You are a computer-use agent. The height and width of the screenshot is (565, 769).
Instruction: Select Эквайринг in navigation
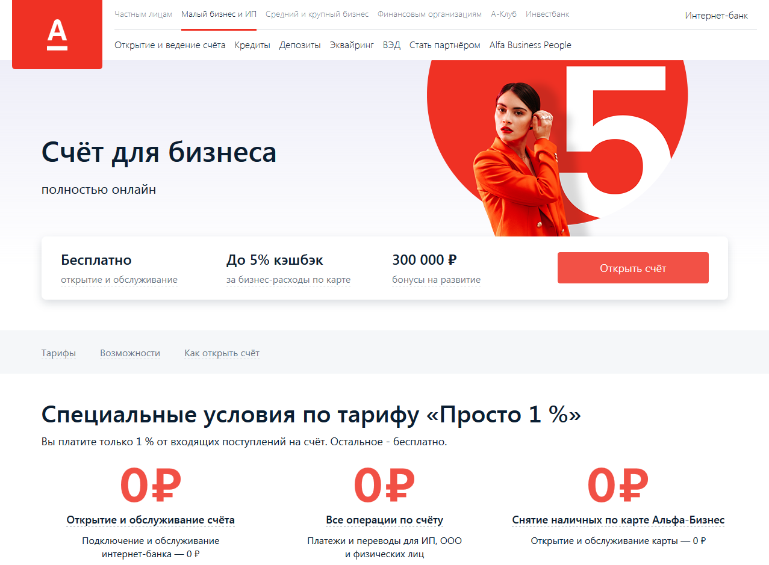(352, 45)
